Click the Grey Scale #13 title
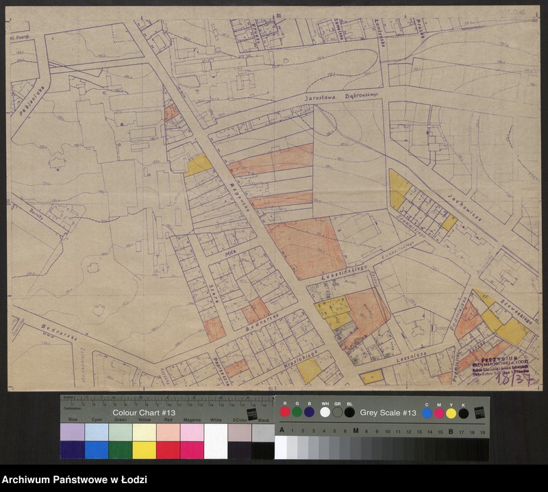The height and width of the screenshot is (492, 548). [x=388, y=413]
